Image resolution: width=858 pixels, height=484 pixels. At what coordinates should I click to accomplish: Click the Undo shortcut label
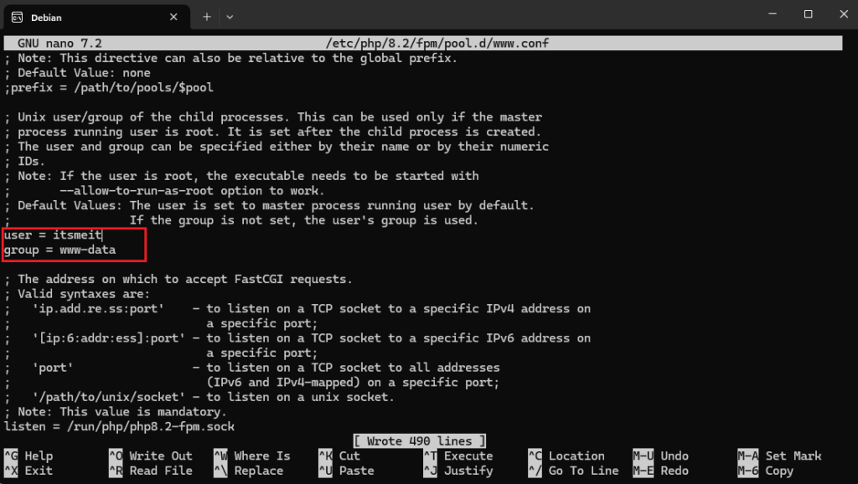click(x=674, y=456)
